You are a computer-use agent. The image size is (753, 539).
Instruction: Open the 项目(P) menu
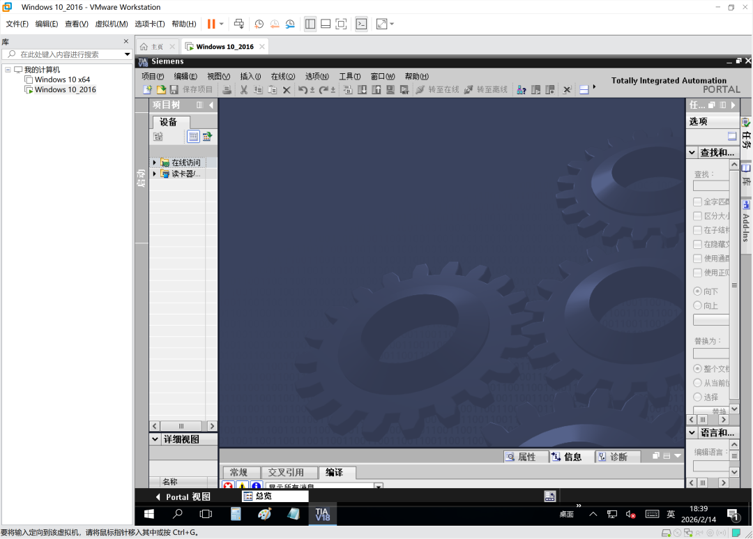[153, 77]
